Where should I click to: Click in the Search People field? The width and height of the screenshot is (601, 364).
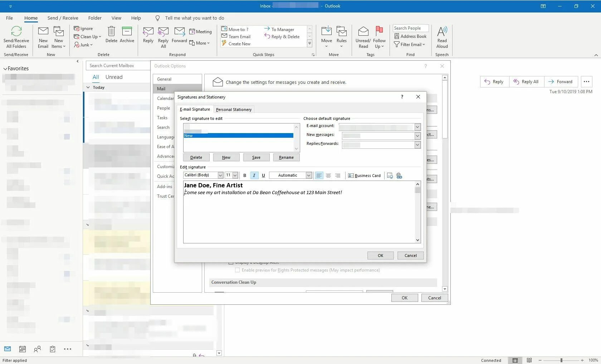coord(410,28)
